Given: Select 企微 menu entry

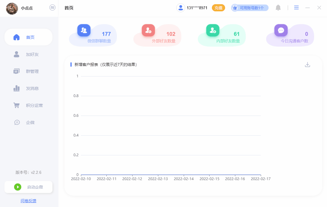Looking at the screenshot, I should 28,123.
